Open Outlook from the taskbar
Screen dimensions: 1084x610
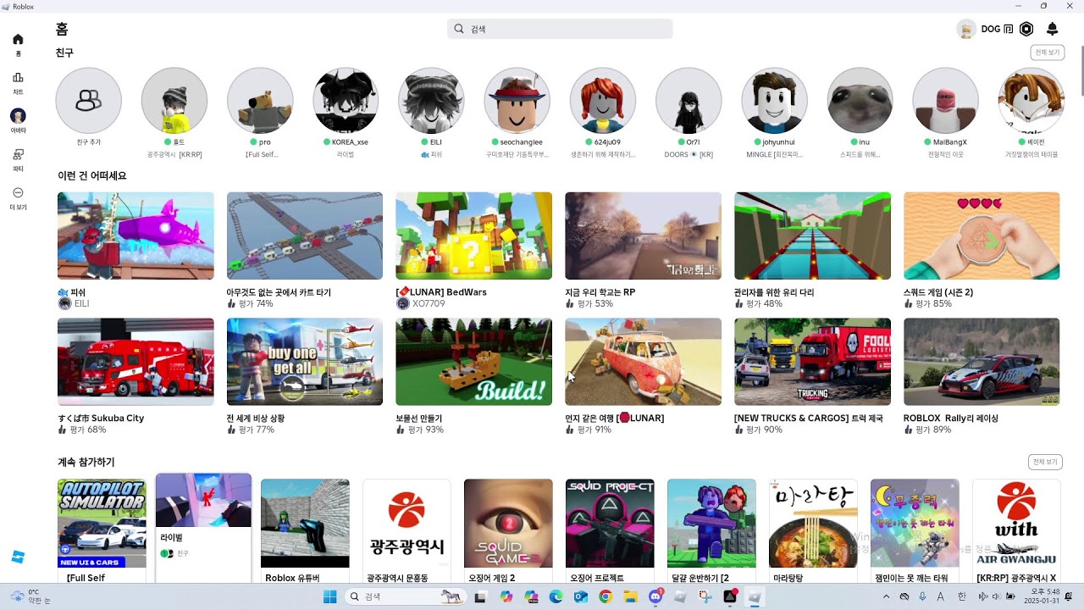point(580,596)
